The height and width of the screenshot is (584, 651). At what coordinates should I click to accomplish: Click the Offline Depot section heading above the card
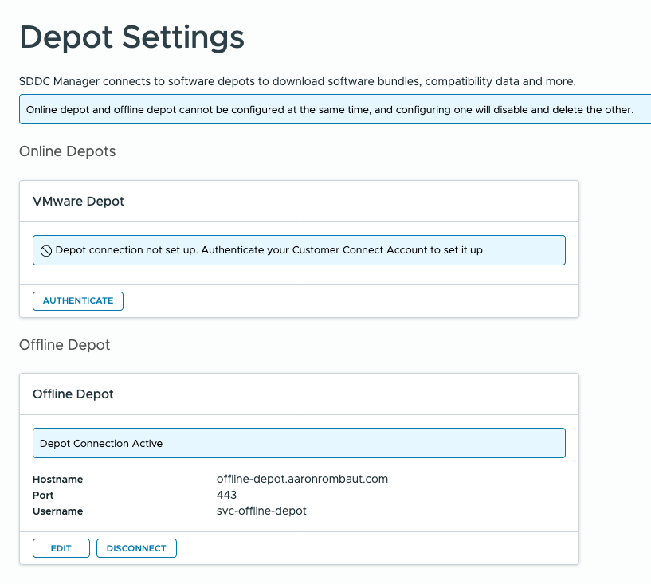(x=65, y=345)
